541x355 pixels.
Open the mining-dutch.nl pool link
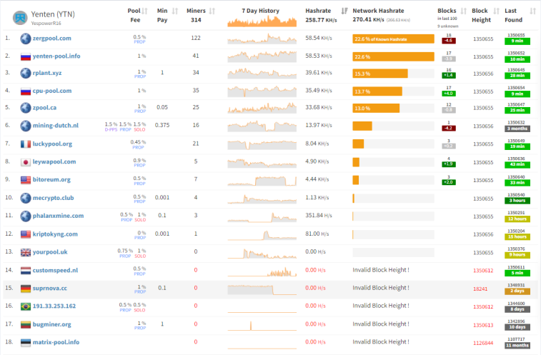56,126
